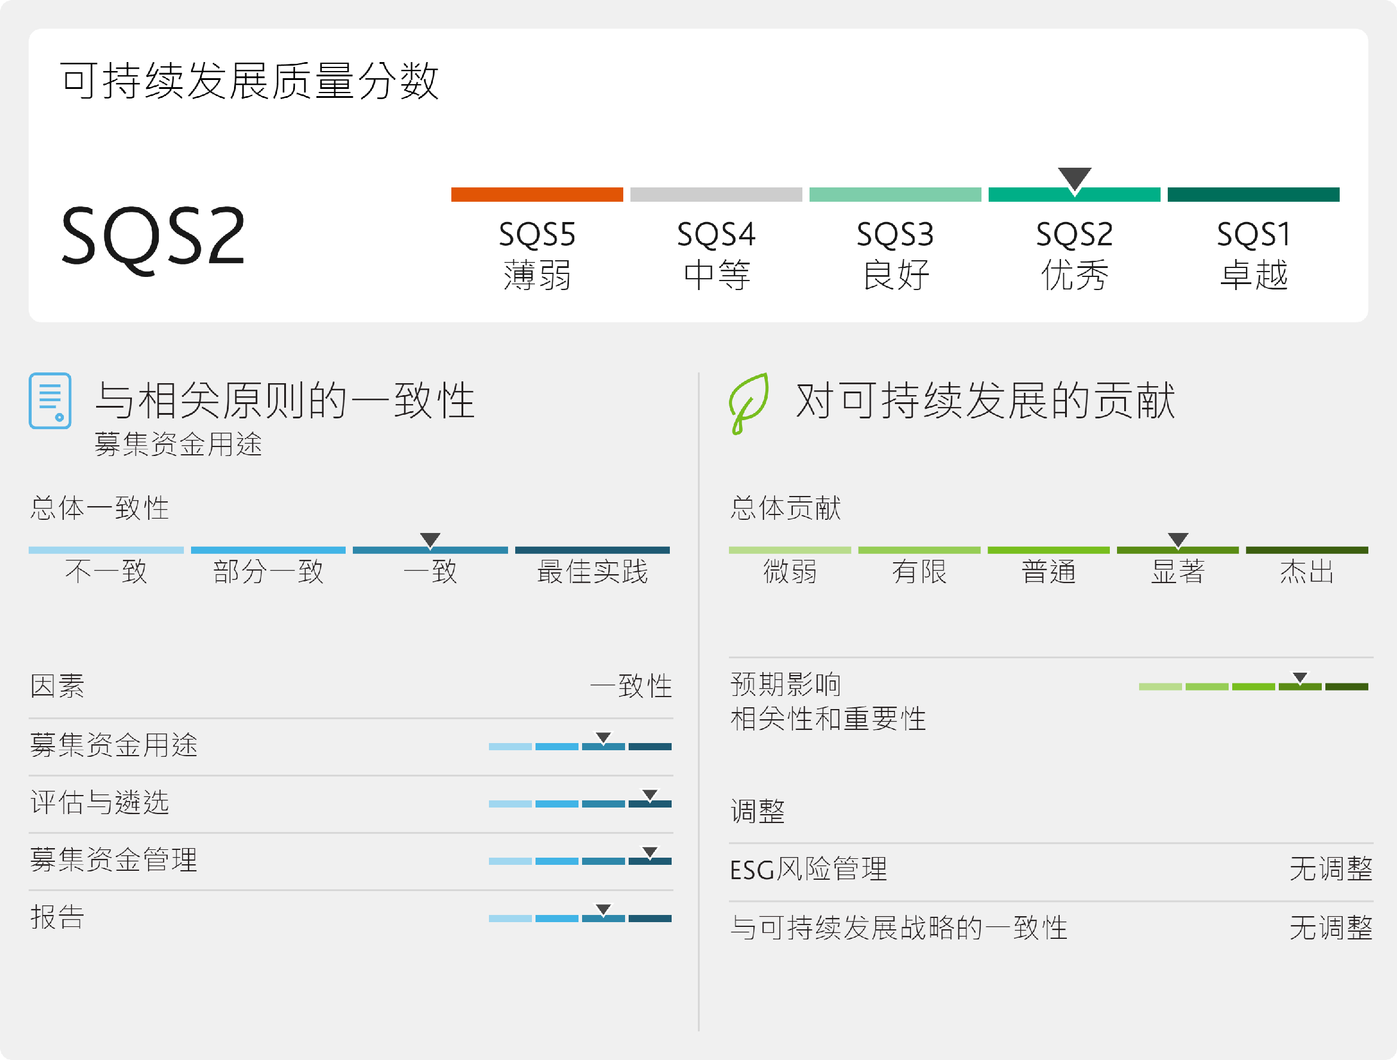Screen dimensions: 1397x1060
Task: Select the SQS3 良好 label
Action: pyautogui.click(x=895, y=254)
